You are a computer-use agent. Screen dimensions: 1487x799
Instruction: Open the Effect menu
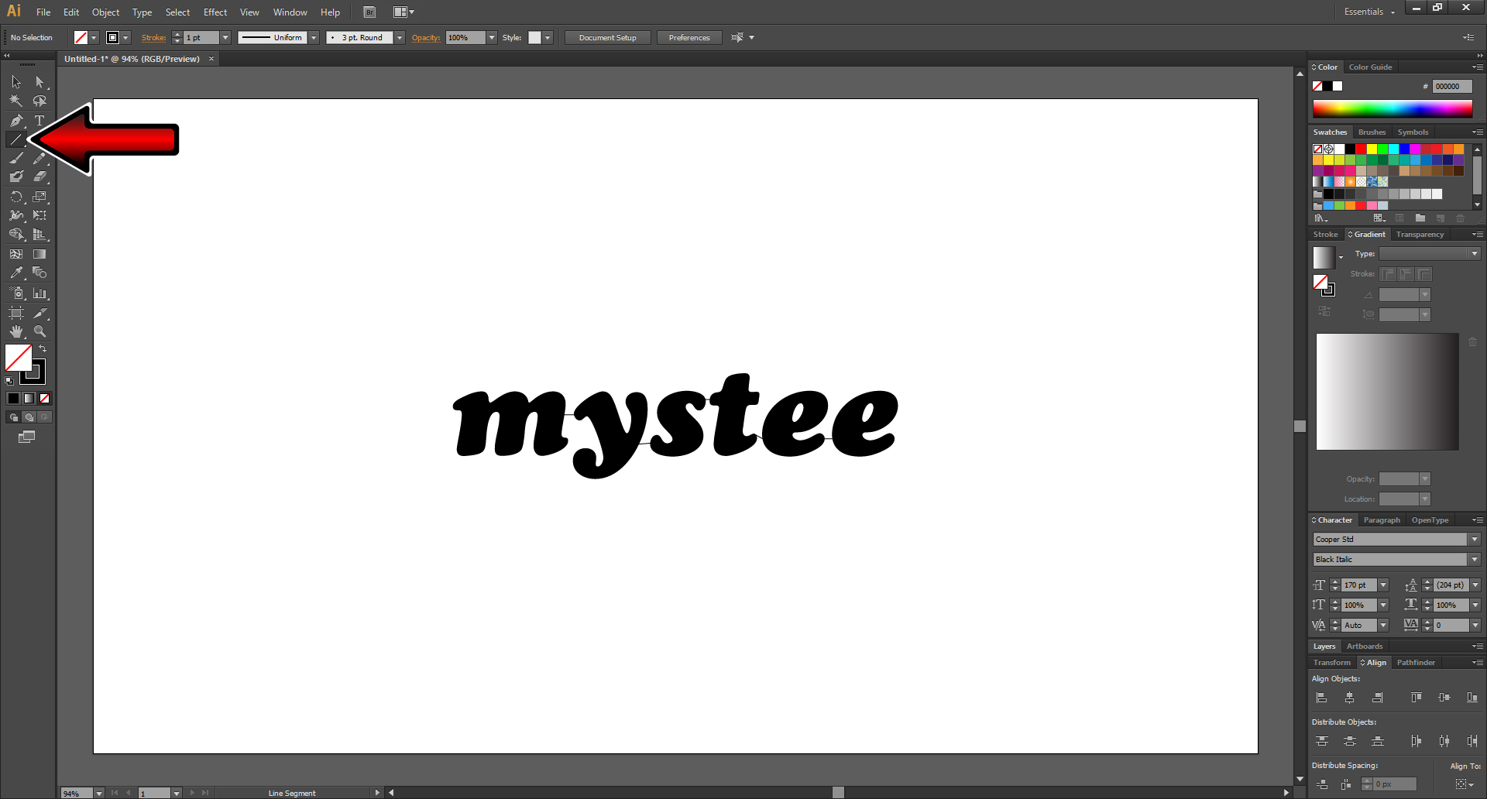point(215,12)
